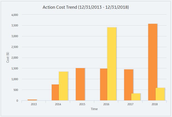This screenshot has height=117, width=172.
Task: Click the tall yellow 2016 bar
Action: coord(112,64)
